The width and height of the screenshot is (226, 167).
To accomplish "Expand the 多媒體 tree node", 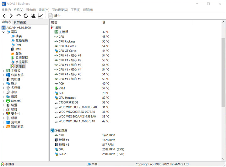I will (x=3, y=88).
